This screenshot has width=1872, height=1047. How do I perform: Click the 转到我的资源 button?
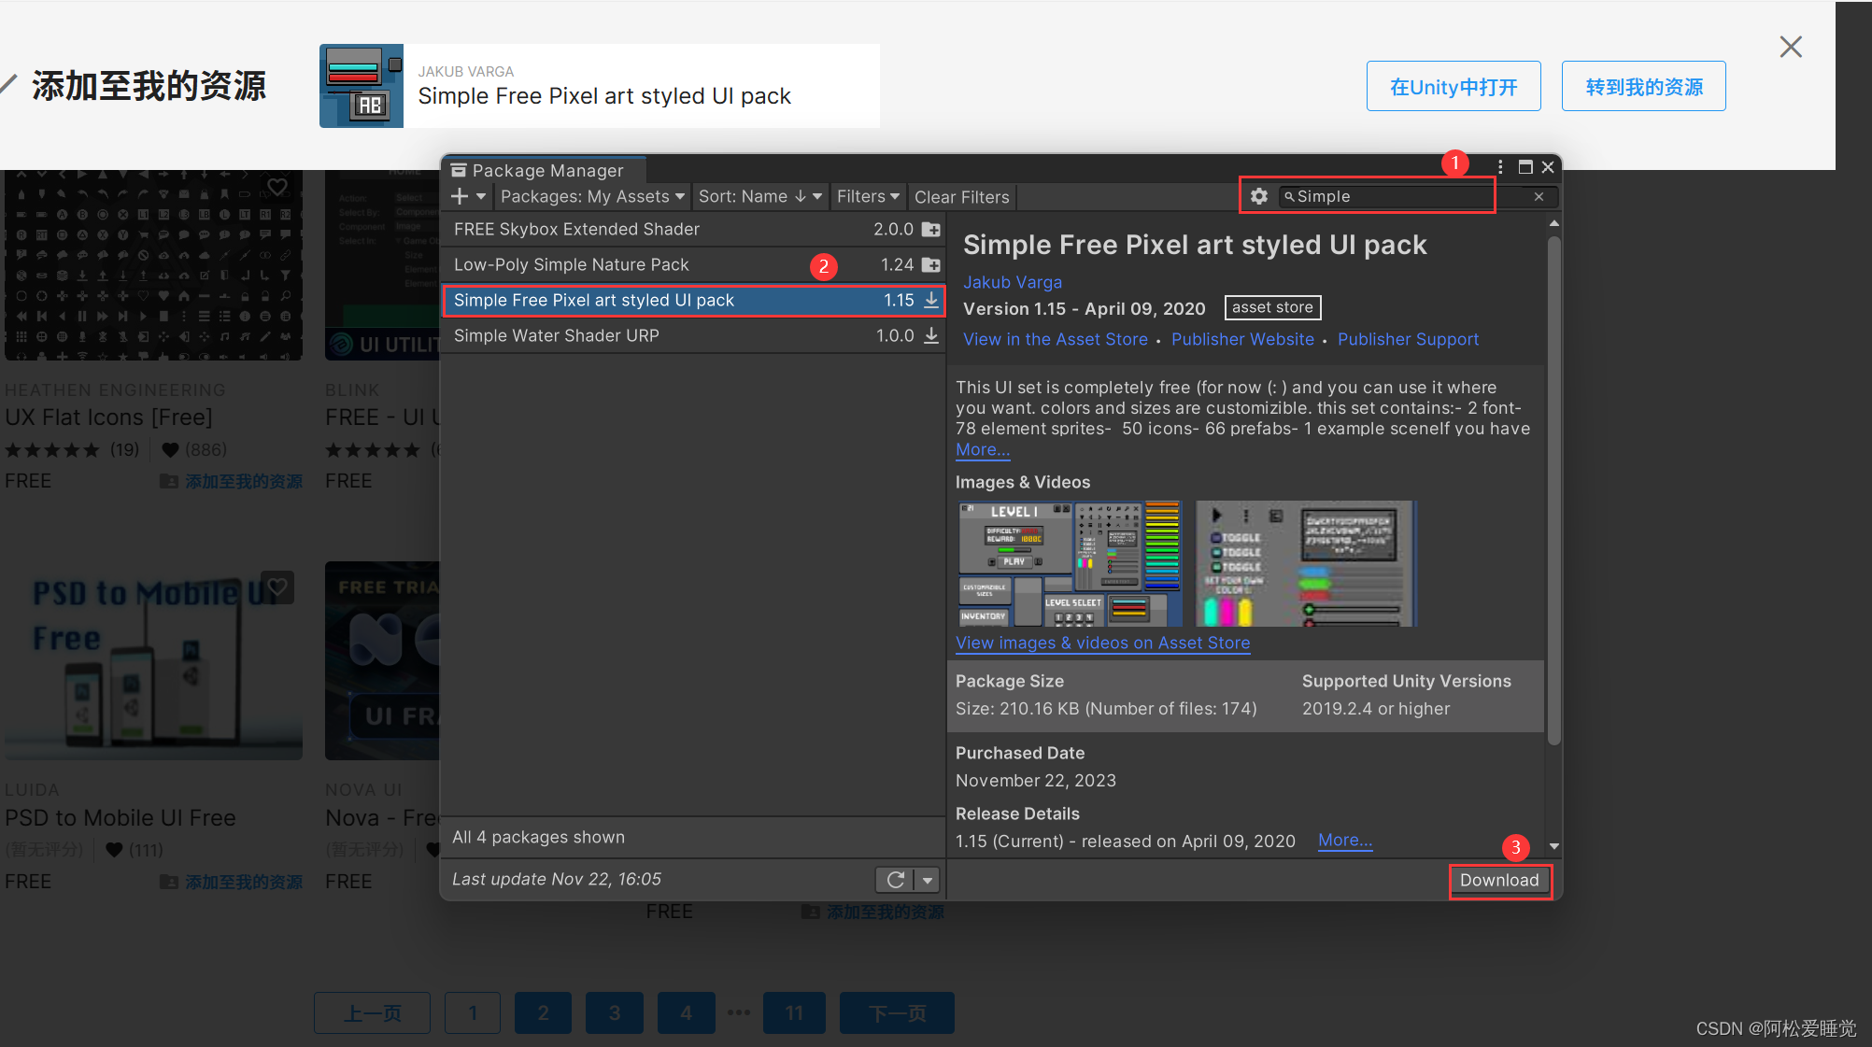coord(1644,87)
